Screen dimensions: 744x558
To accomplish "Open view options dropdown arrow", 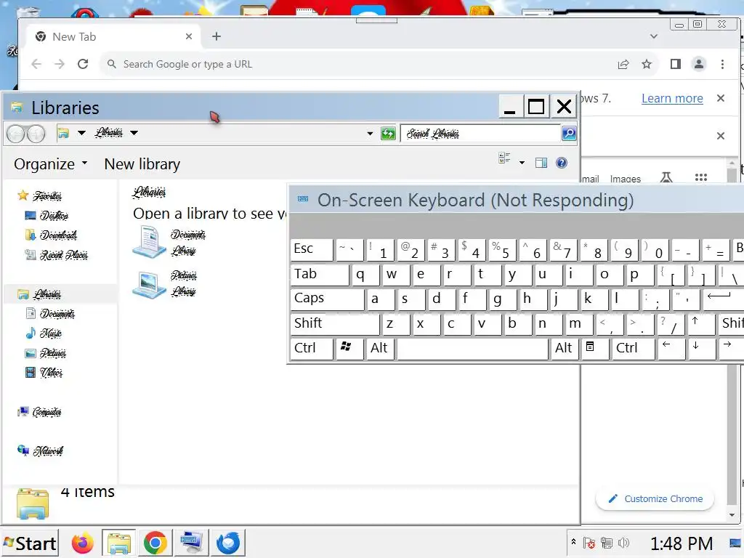I will [x=522, y=163].
